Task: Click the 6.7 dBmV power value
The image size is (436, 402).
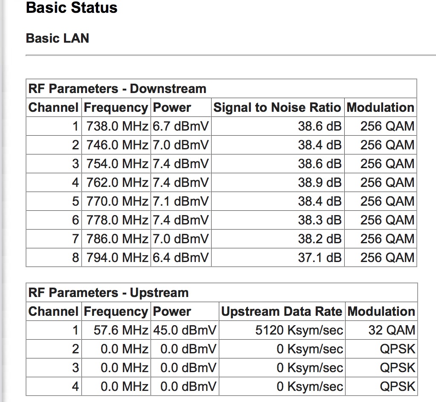Action: tap(181, 126)
